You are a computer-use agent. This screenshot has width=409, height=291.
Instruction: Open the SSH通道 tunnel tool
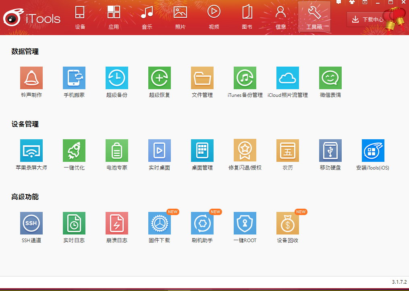[31, 223]
